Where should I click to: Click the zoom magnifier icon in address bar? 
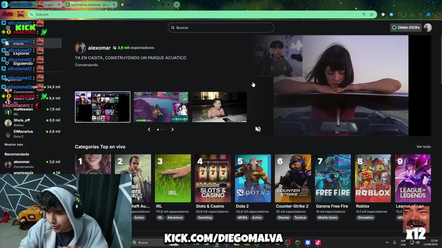[364, 14]
